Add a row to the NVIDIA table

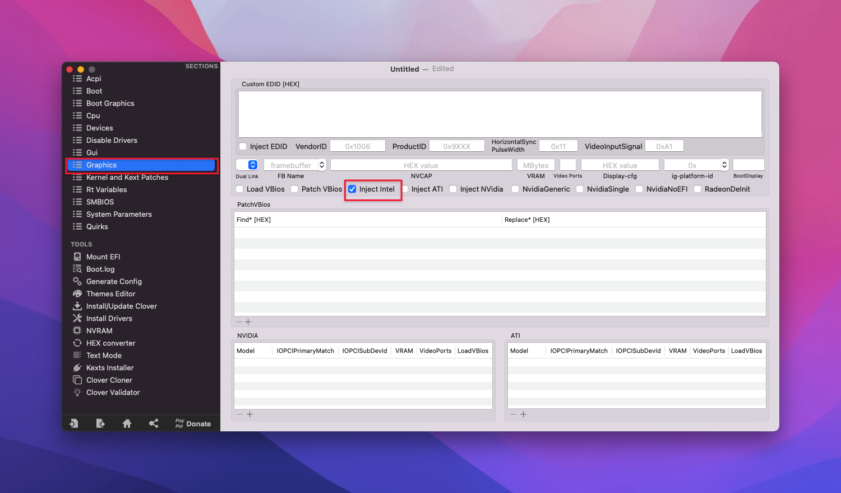[x=250, y=415]
